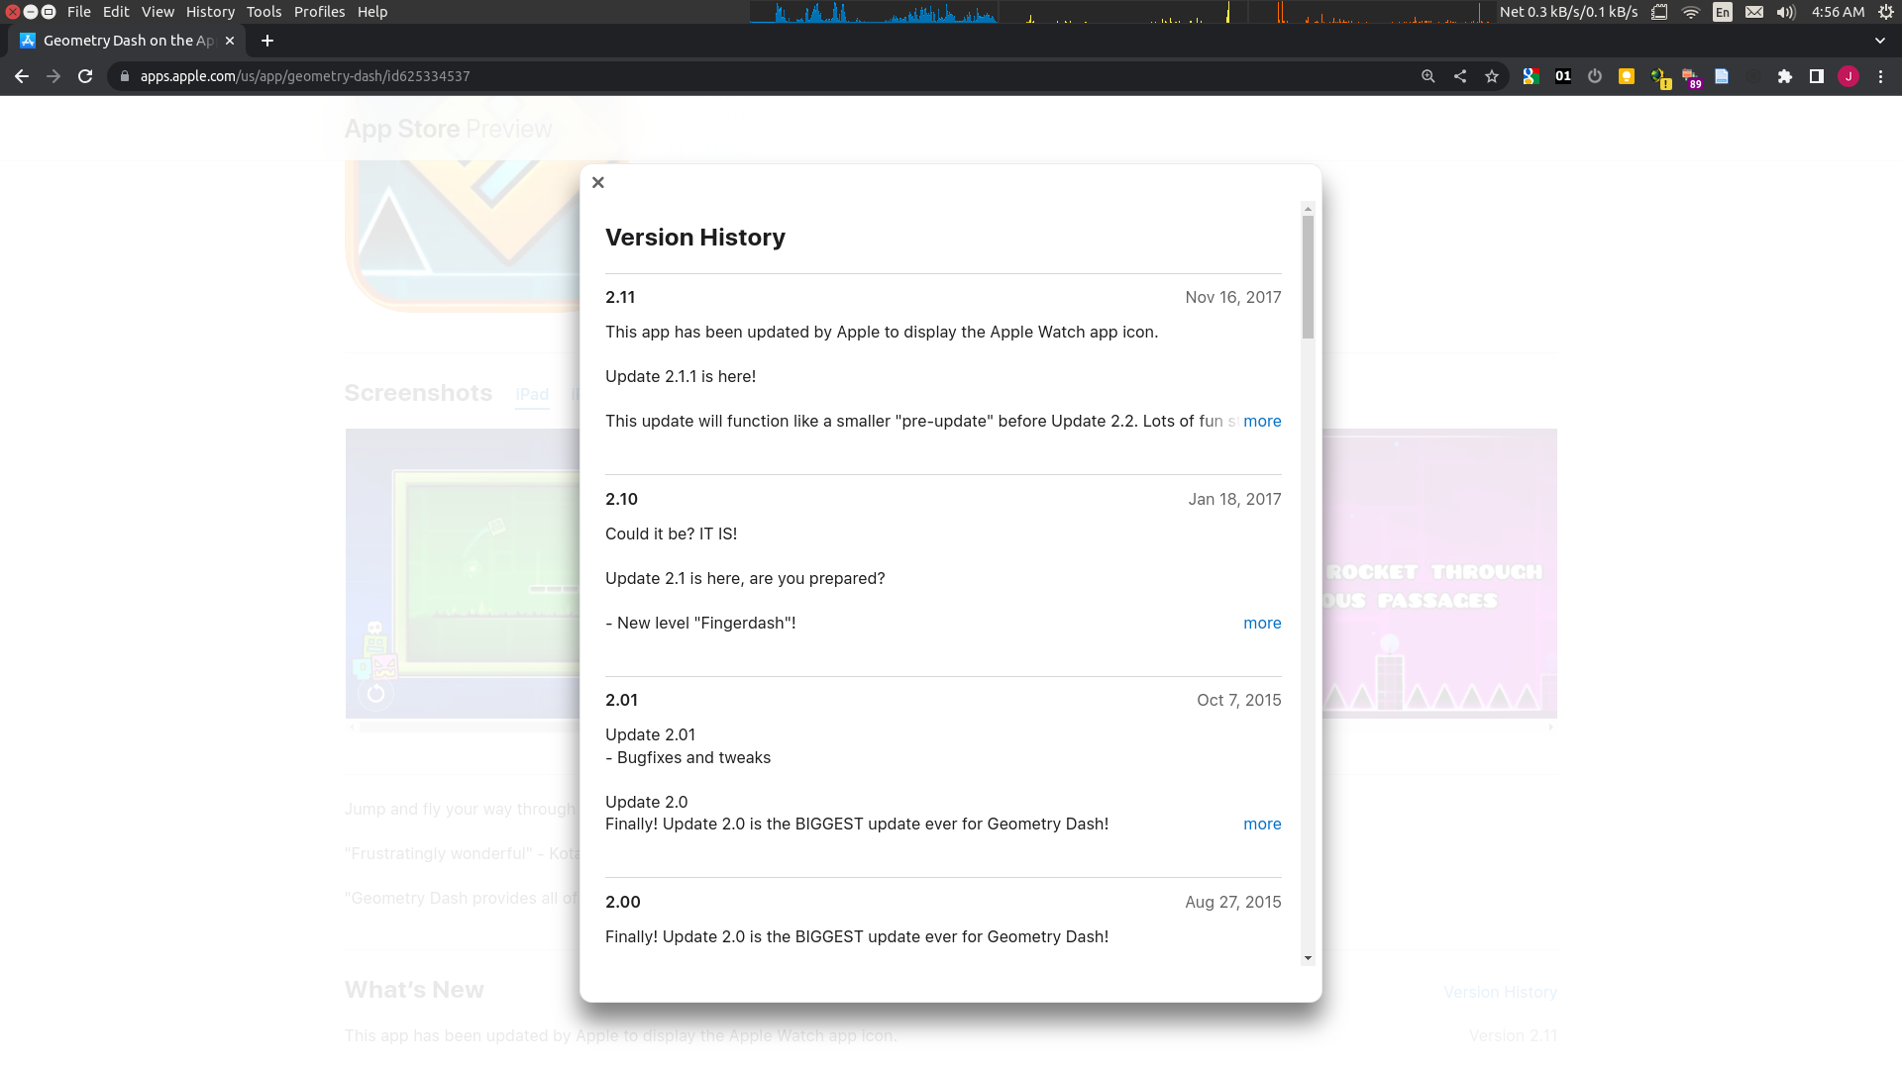Click the date Jan 18, 2017
The height and width of the screenshot is (1069, 1902).
coord(1234,499)
